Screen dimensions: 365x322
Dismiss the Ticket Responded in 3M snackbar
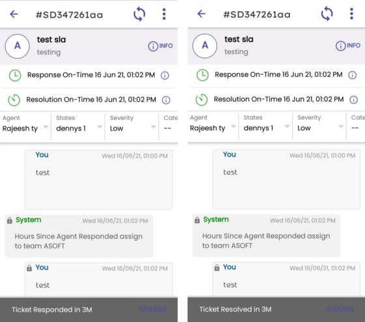(x=153, y=310)
